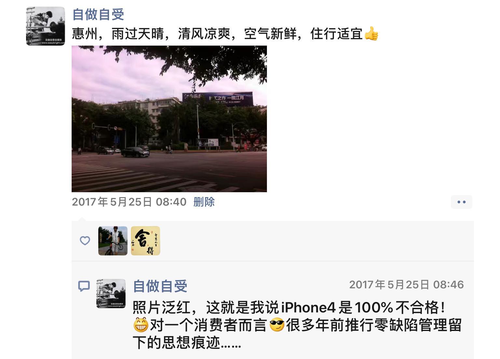Open the 自做自受 name in the comment

[160, 286]
